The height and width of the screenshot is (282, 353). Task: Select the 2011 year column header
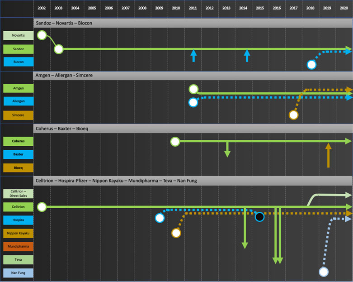(x=193, y=8)
